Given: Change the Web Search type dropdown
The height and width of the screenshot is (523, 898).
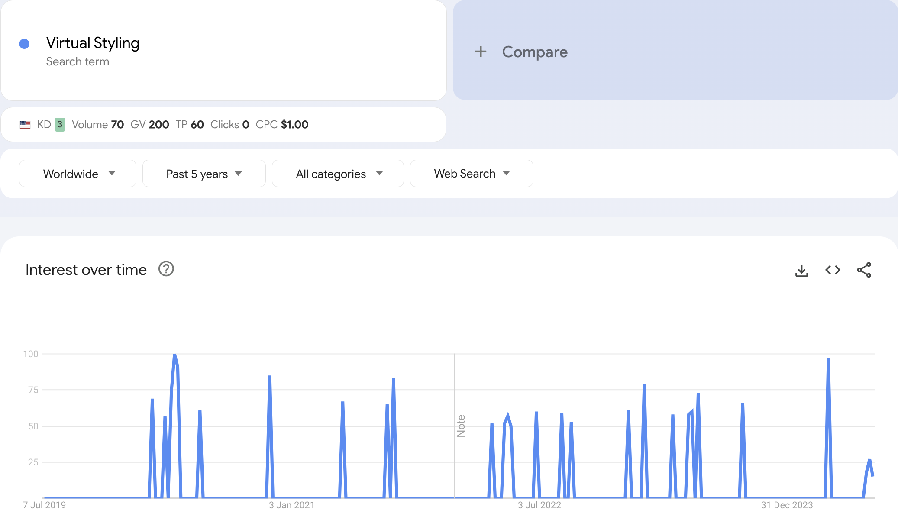Looking at the screenshot, I should [x=472, y=174].
